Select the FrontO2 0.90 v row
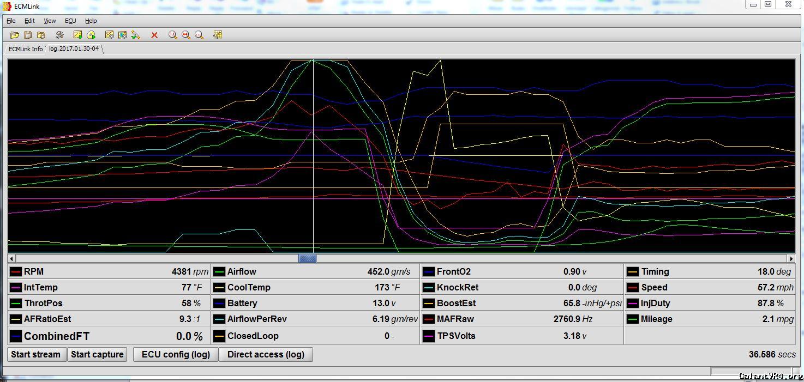The height and width of the screenshot is (382, 804). [x=521, y=271]
